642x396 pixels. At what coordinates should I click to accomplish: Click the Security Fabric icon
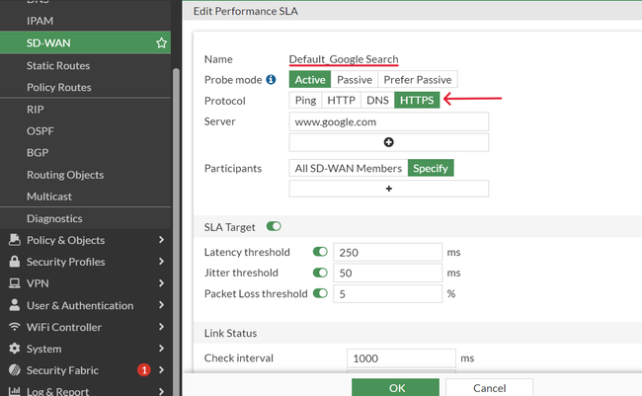point(14,370)
